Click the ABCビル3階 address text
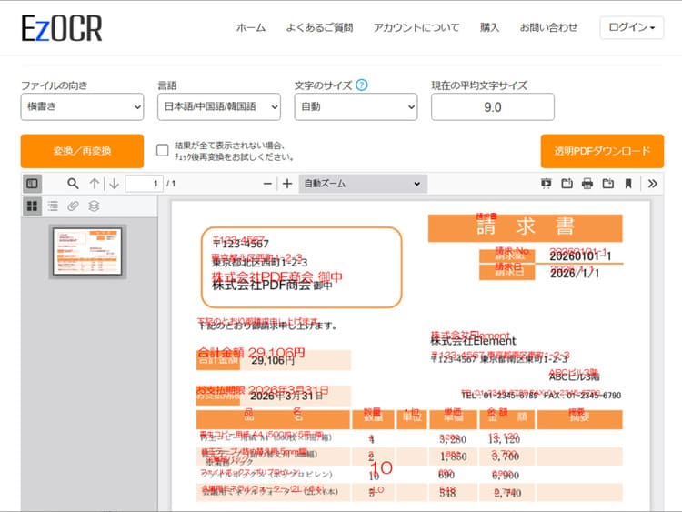 [574, 376]
